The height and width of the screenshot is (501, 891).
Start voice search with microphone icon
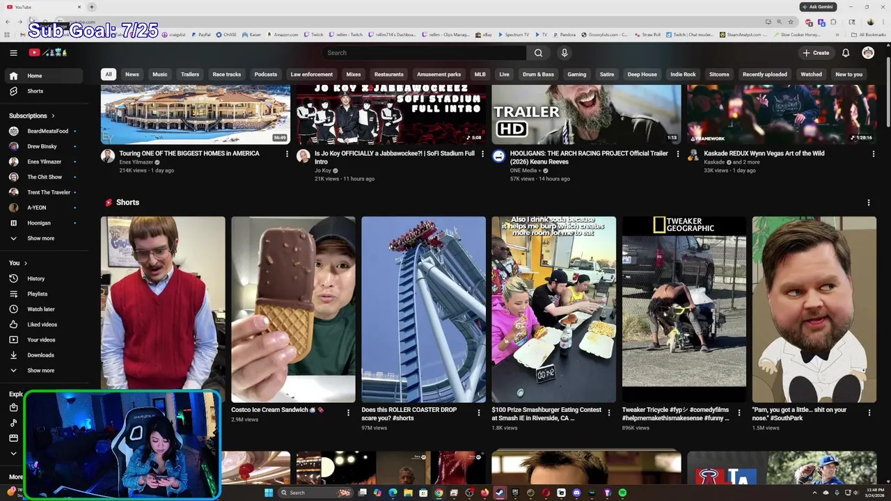click(x=565, y=53)
